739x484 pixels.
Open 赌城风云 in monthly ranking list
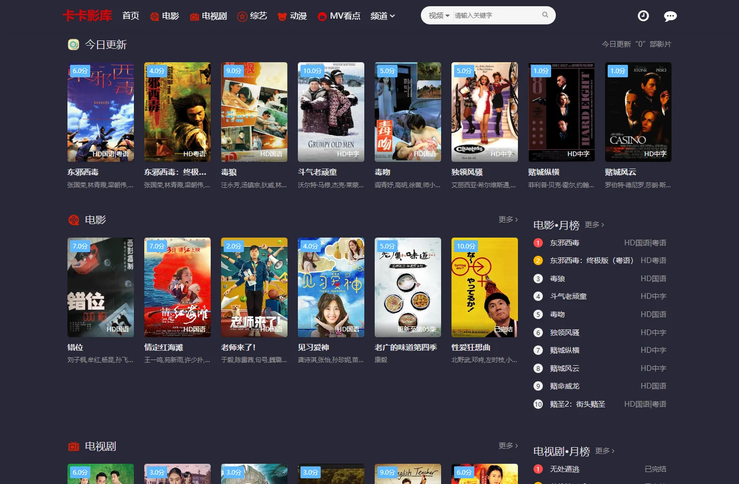coord(565,368)
